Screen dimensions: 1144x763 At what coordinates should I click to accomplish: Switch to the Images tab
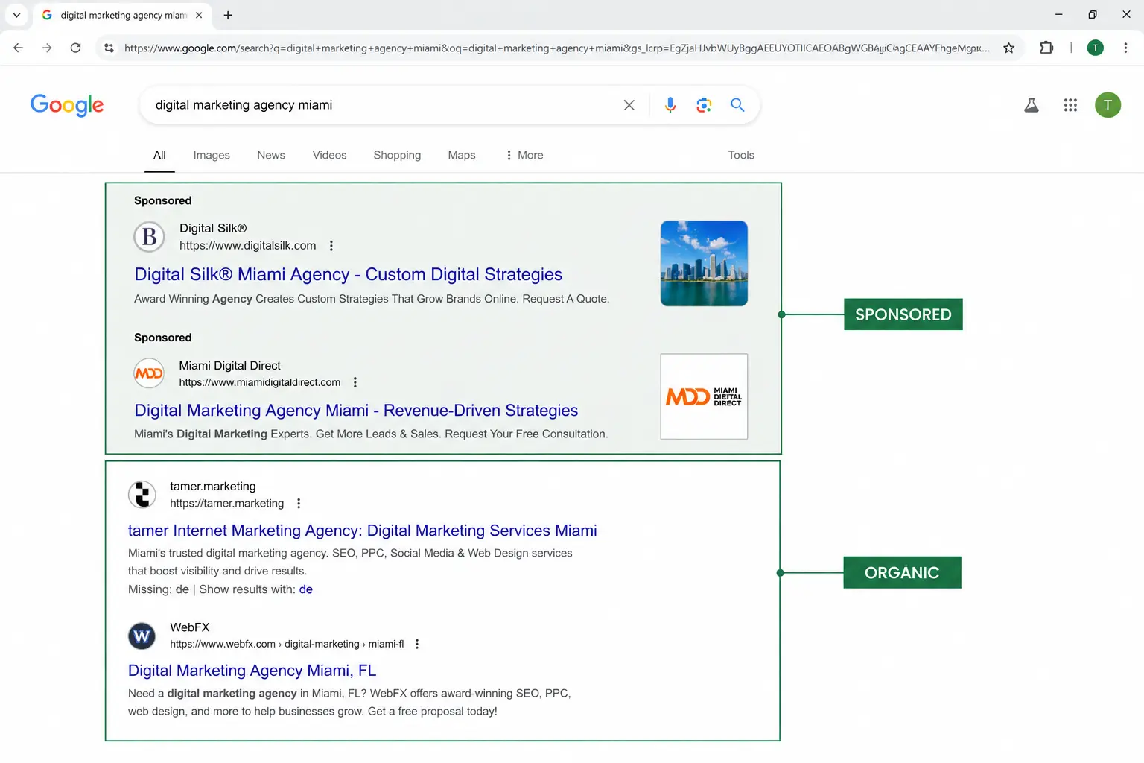(x=212, y=155)
